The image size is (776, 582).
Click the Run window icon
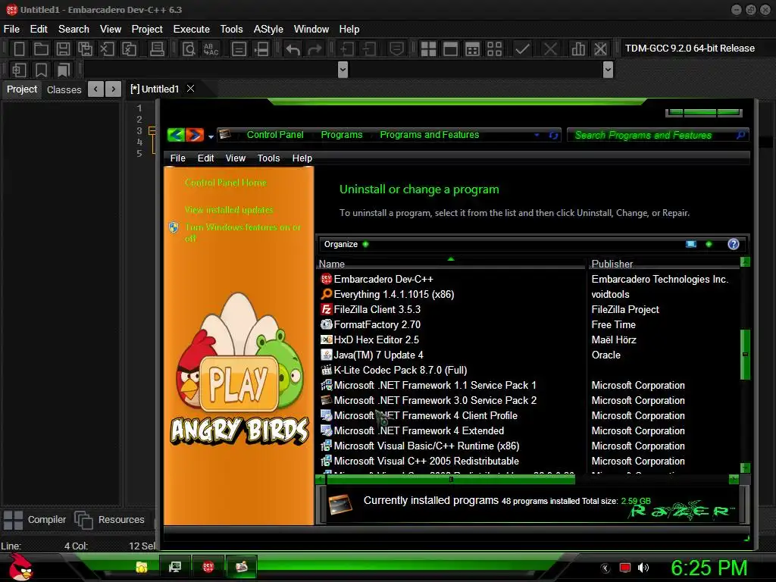coord(450,48)
